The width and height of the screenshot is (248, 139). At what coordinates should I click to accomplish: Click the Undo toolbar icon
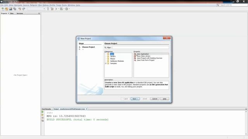coord(20,9)
